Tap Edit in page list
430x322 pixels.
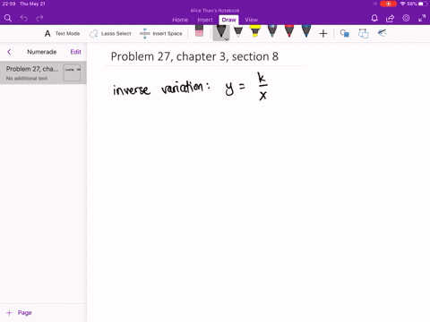[x=75, y=52]
